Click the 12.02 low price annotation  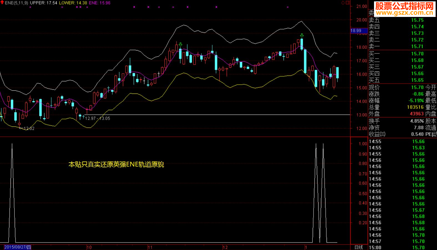pos(29,128)
